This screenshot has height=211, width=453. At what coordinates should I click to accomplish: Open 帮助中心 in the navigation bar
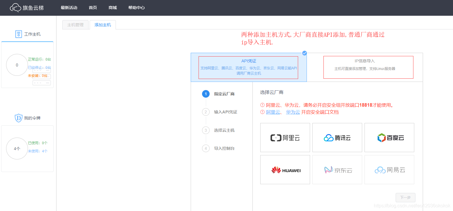[x=137, y=8]
